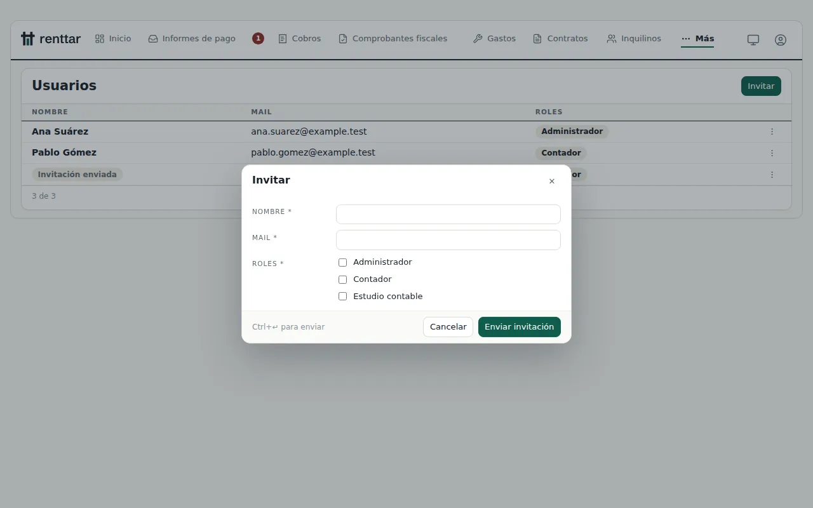
Task: Close the Invitar dialog with the X
Action: pyautogui.click(x=552, y=181)
